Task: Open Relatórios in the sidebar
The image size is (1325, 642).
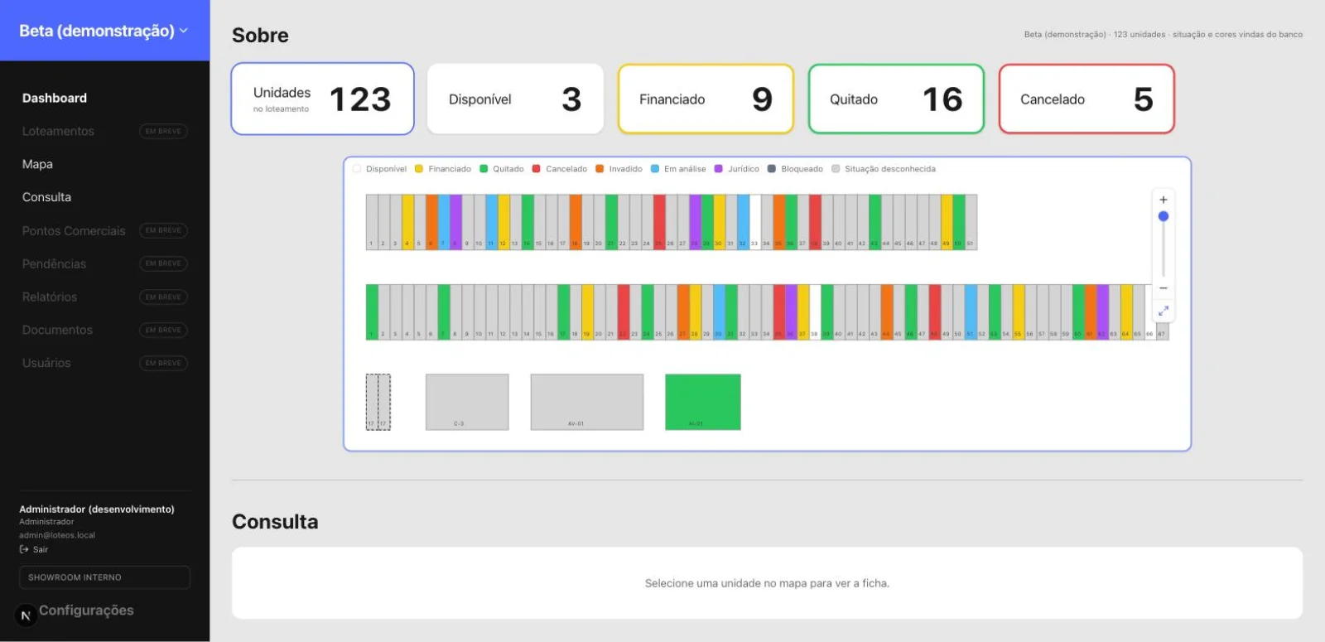Action: [x=50, y=297]
